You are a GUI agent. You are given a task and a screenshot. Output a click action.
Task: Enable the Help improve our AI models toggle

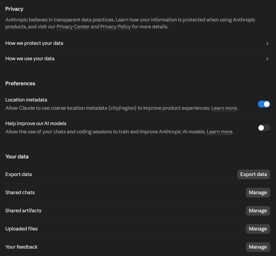264,128
